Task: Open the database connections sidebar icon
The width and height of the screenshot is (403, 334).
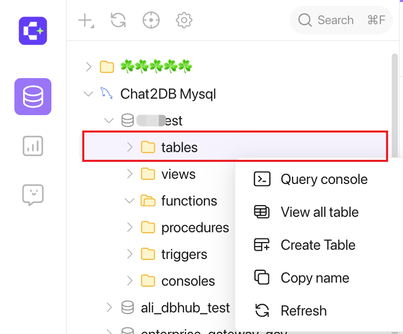Action: point(33,97)
